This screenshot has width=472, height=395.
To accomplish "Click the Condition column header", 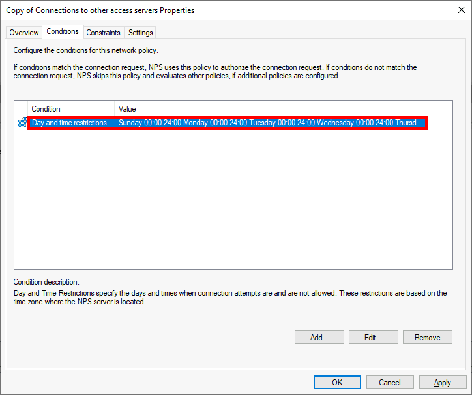I will pyautogui.click(x=71, y=109).
